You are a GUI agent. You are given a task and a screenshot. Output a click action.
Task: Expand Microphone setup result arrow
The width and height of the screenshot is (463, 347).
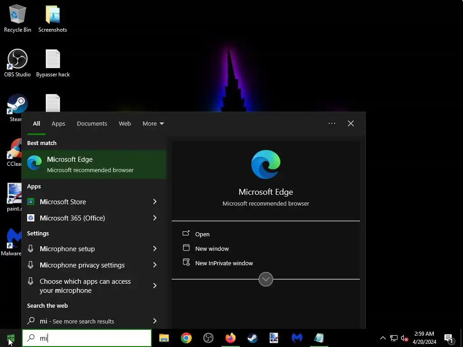(x=155, y=249)
